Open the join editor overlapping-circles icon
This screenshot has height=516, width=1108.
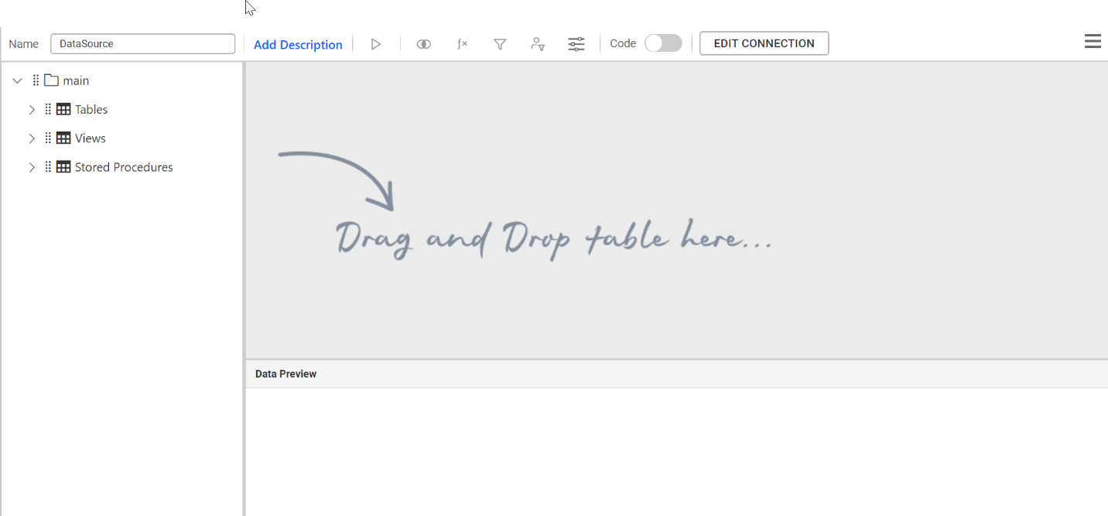(423, 44)
